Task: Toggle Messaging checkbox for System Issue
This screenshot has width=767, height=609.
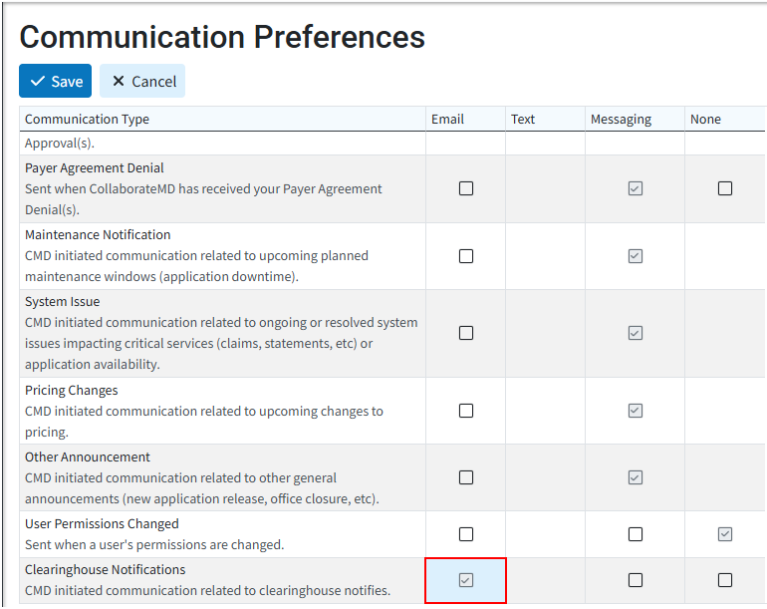Action: coord(636,333)
